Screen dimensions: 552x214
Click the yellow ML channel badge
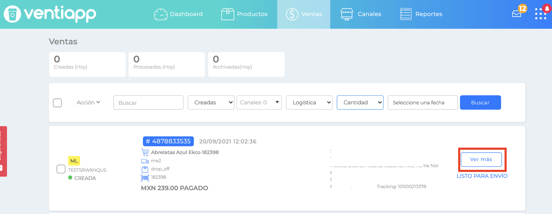coord(74,161)
